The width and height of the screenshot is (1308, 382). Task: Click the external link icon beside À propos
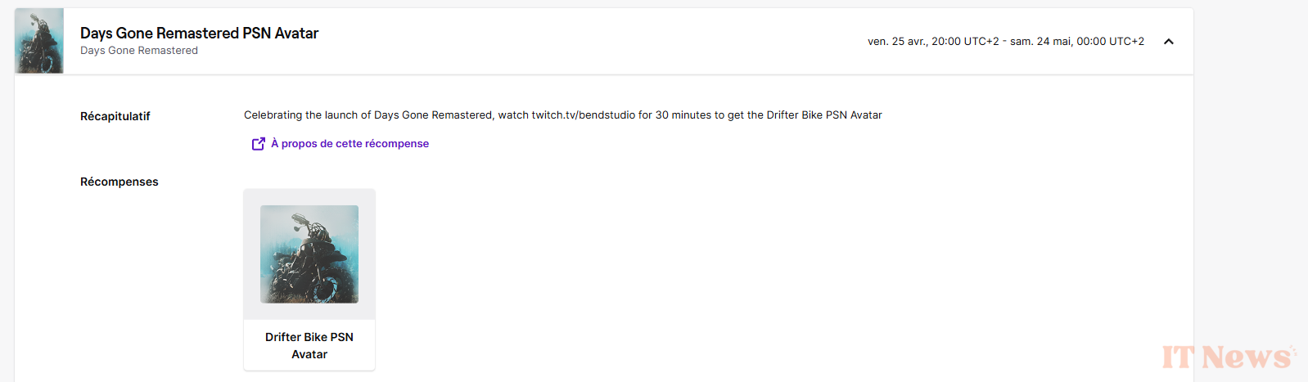258,144
